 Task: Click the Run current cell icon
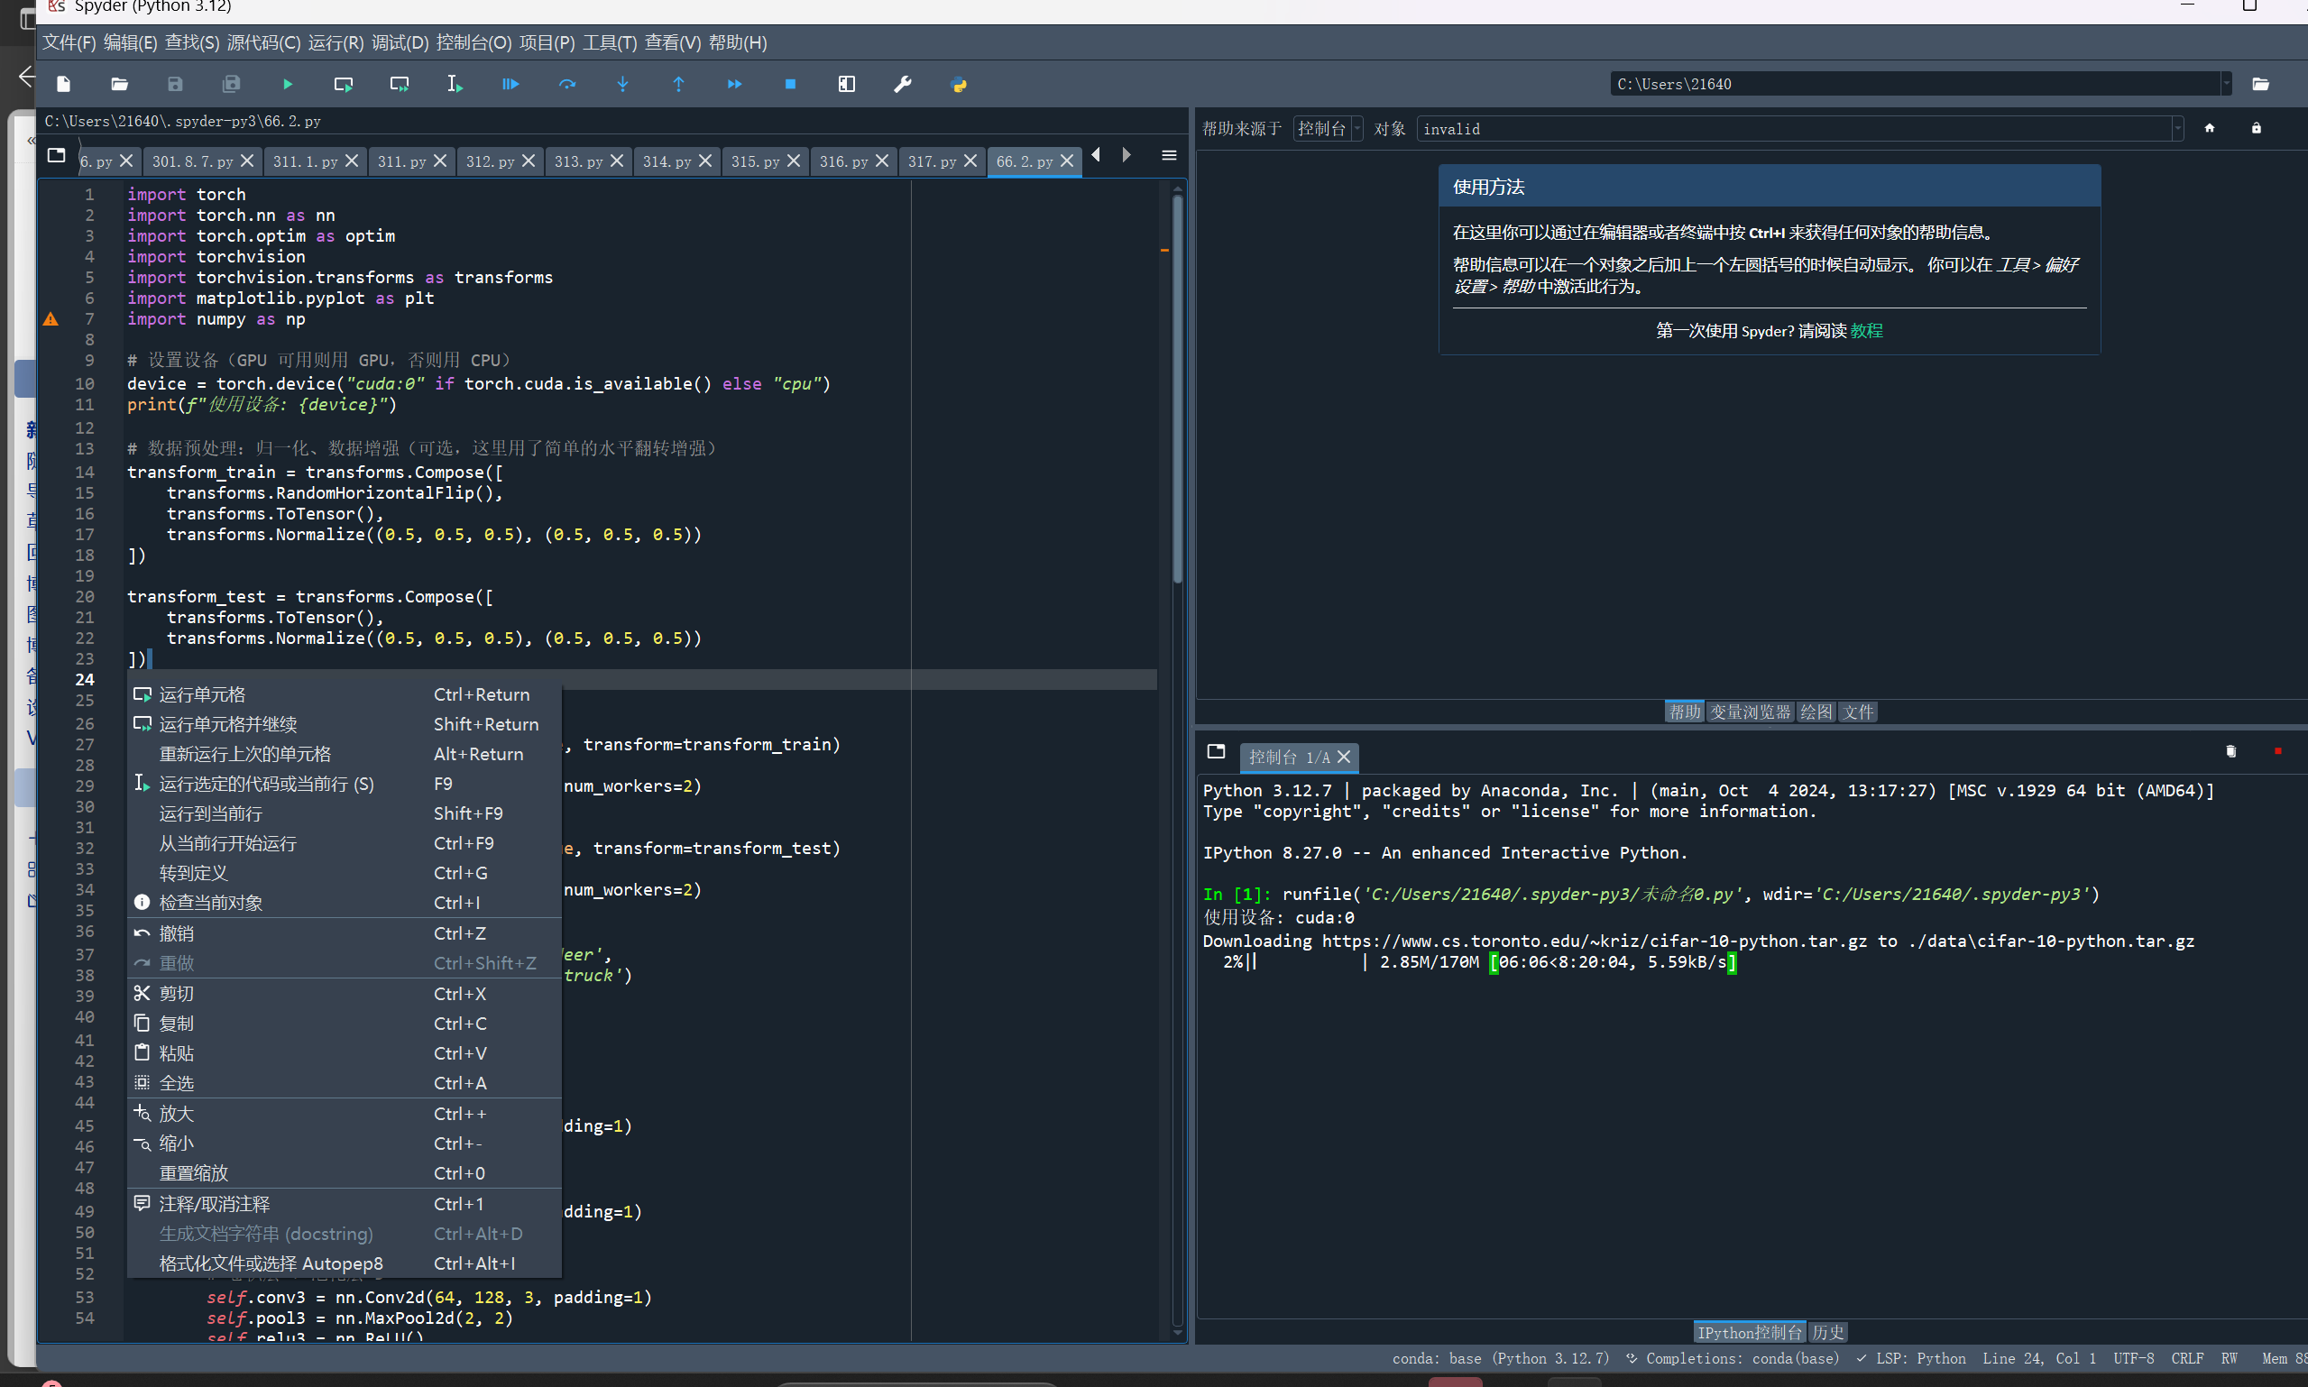click(343, 84)
